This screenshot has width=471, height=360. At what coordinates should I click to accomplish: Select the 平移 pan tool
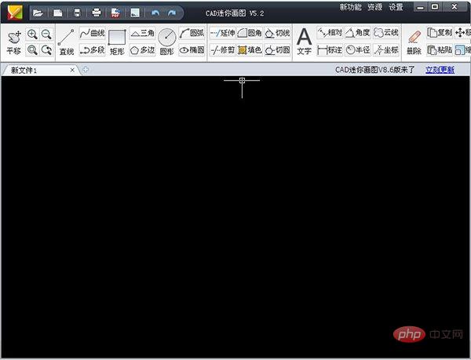point(14,43)
